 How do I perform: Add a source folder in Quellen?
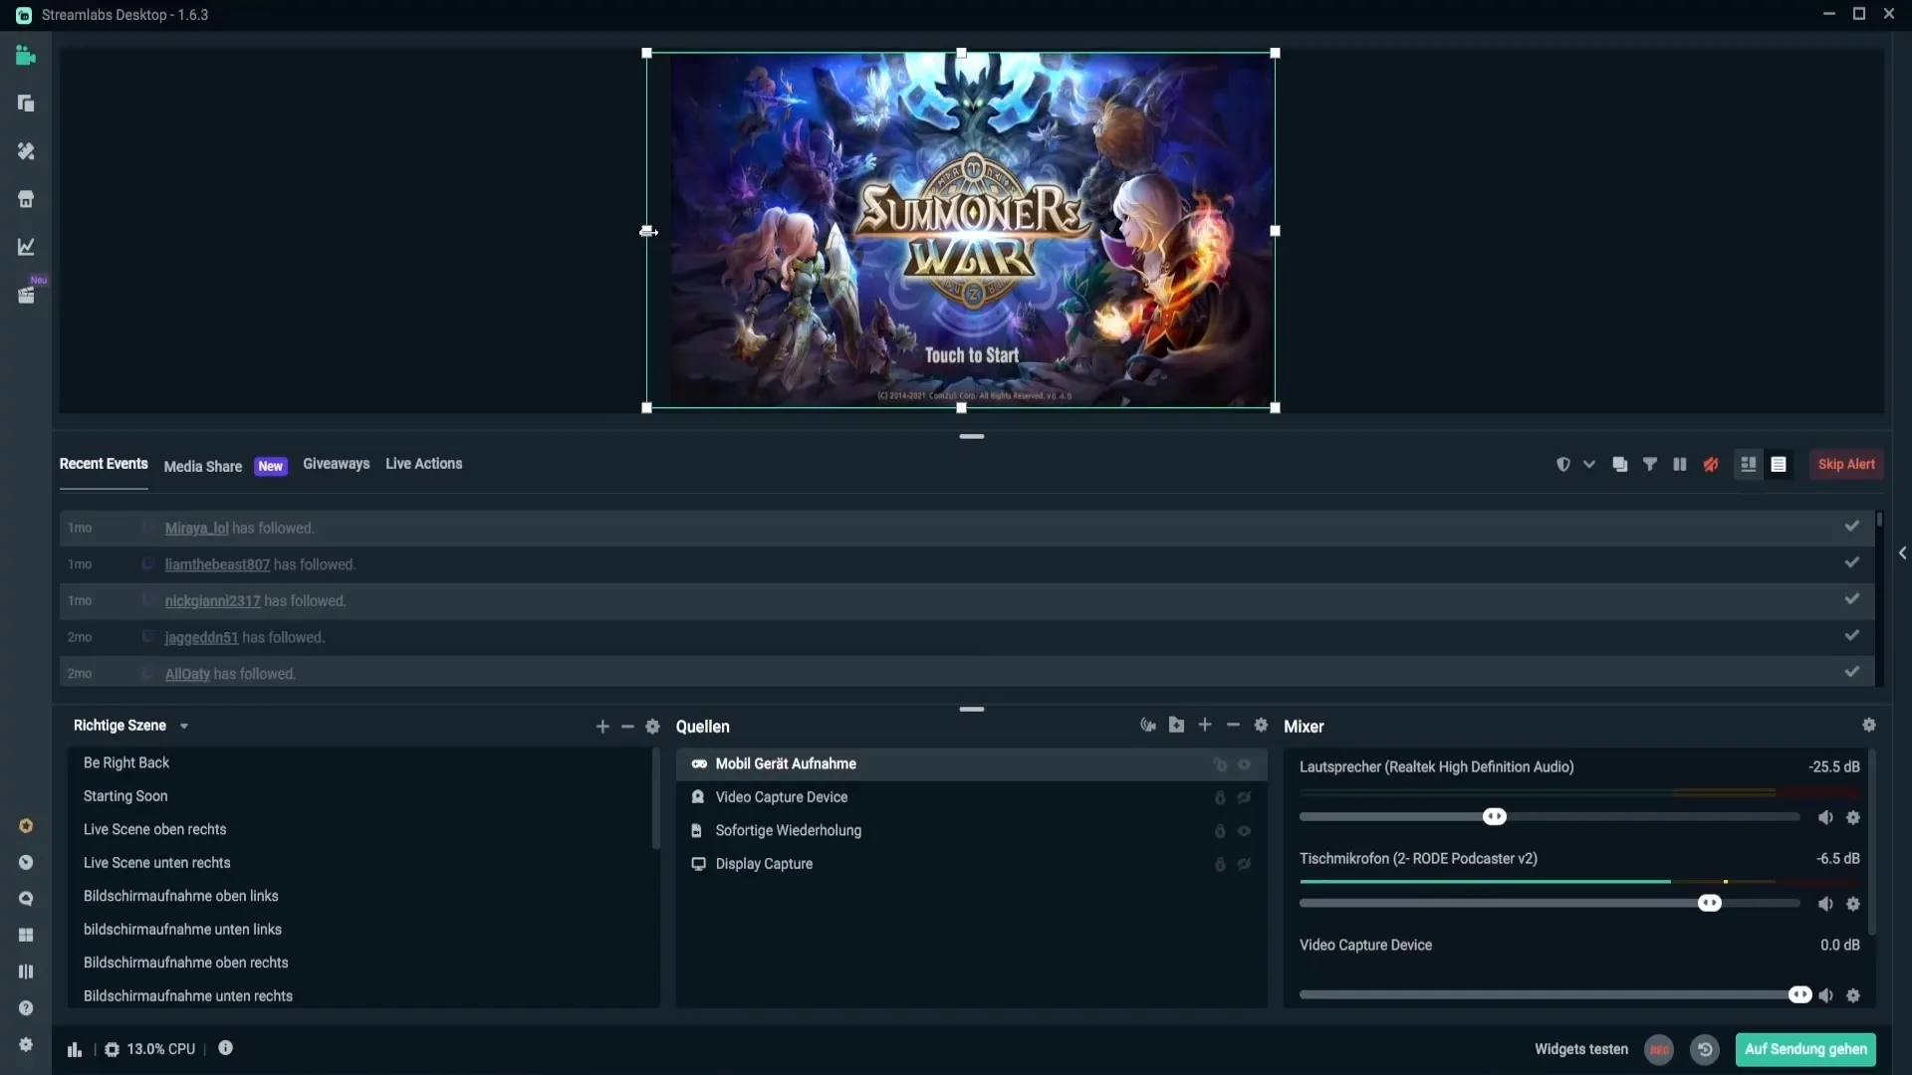click(x=1176, y=725)
